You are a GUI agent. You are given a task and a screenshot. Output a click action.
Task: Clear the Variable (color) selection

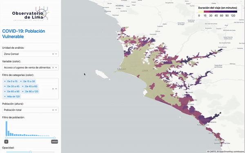53,68
